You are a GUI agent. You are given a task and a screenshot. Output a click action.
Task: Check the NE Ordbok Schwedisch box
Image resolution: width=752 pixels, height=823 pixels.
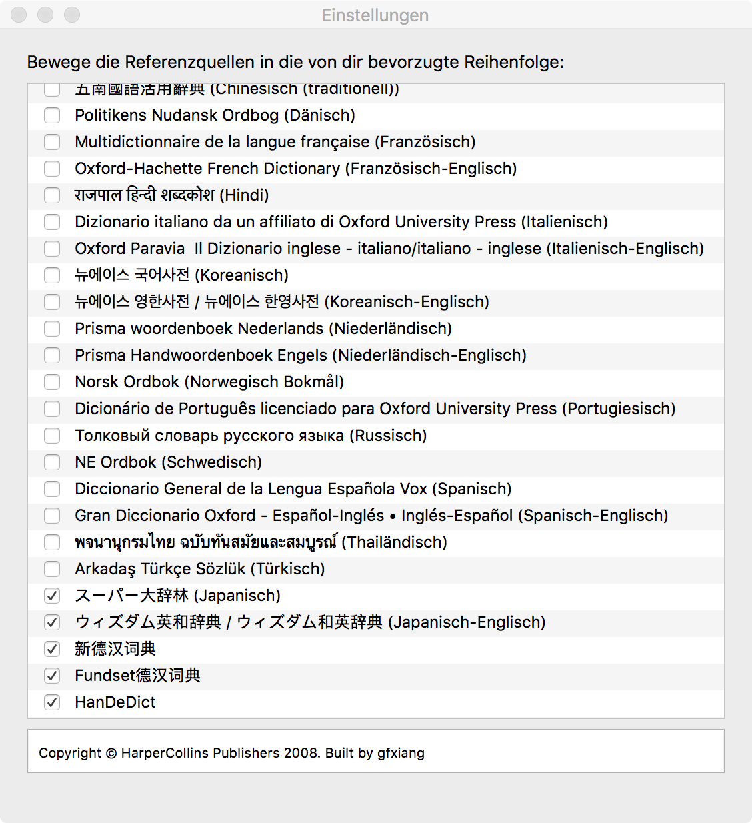tap(52, 462)
